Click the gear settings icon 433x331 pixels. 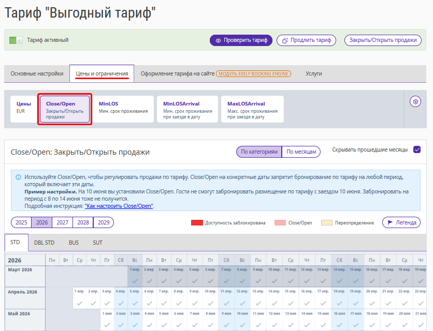tap(415, 102)
